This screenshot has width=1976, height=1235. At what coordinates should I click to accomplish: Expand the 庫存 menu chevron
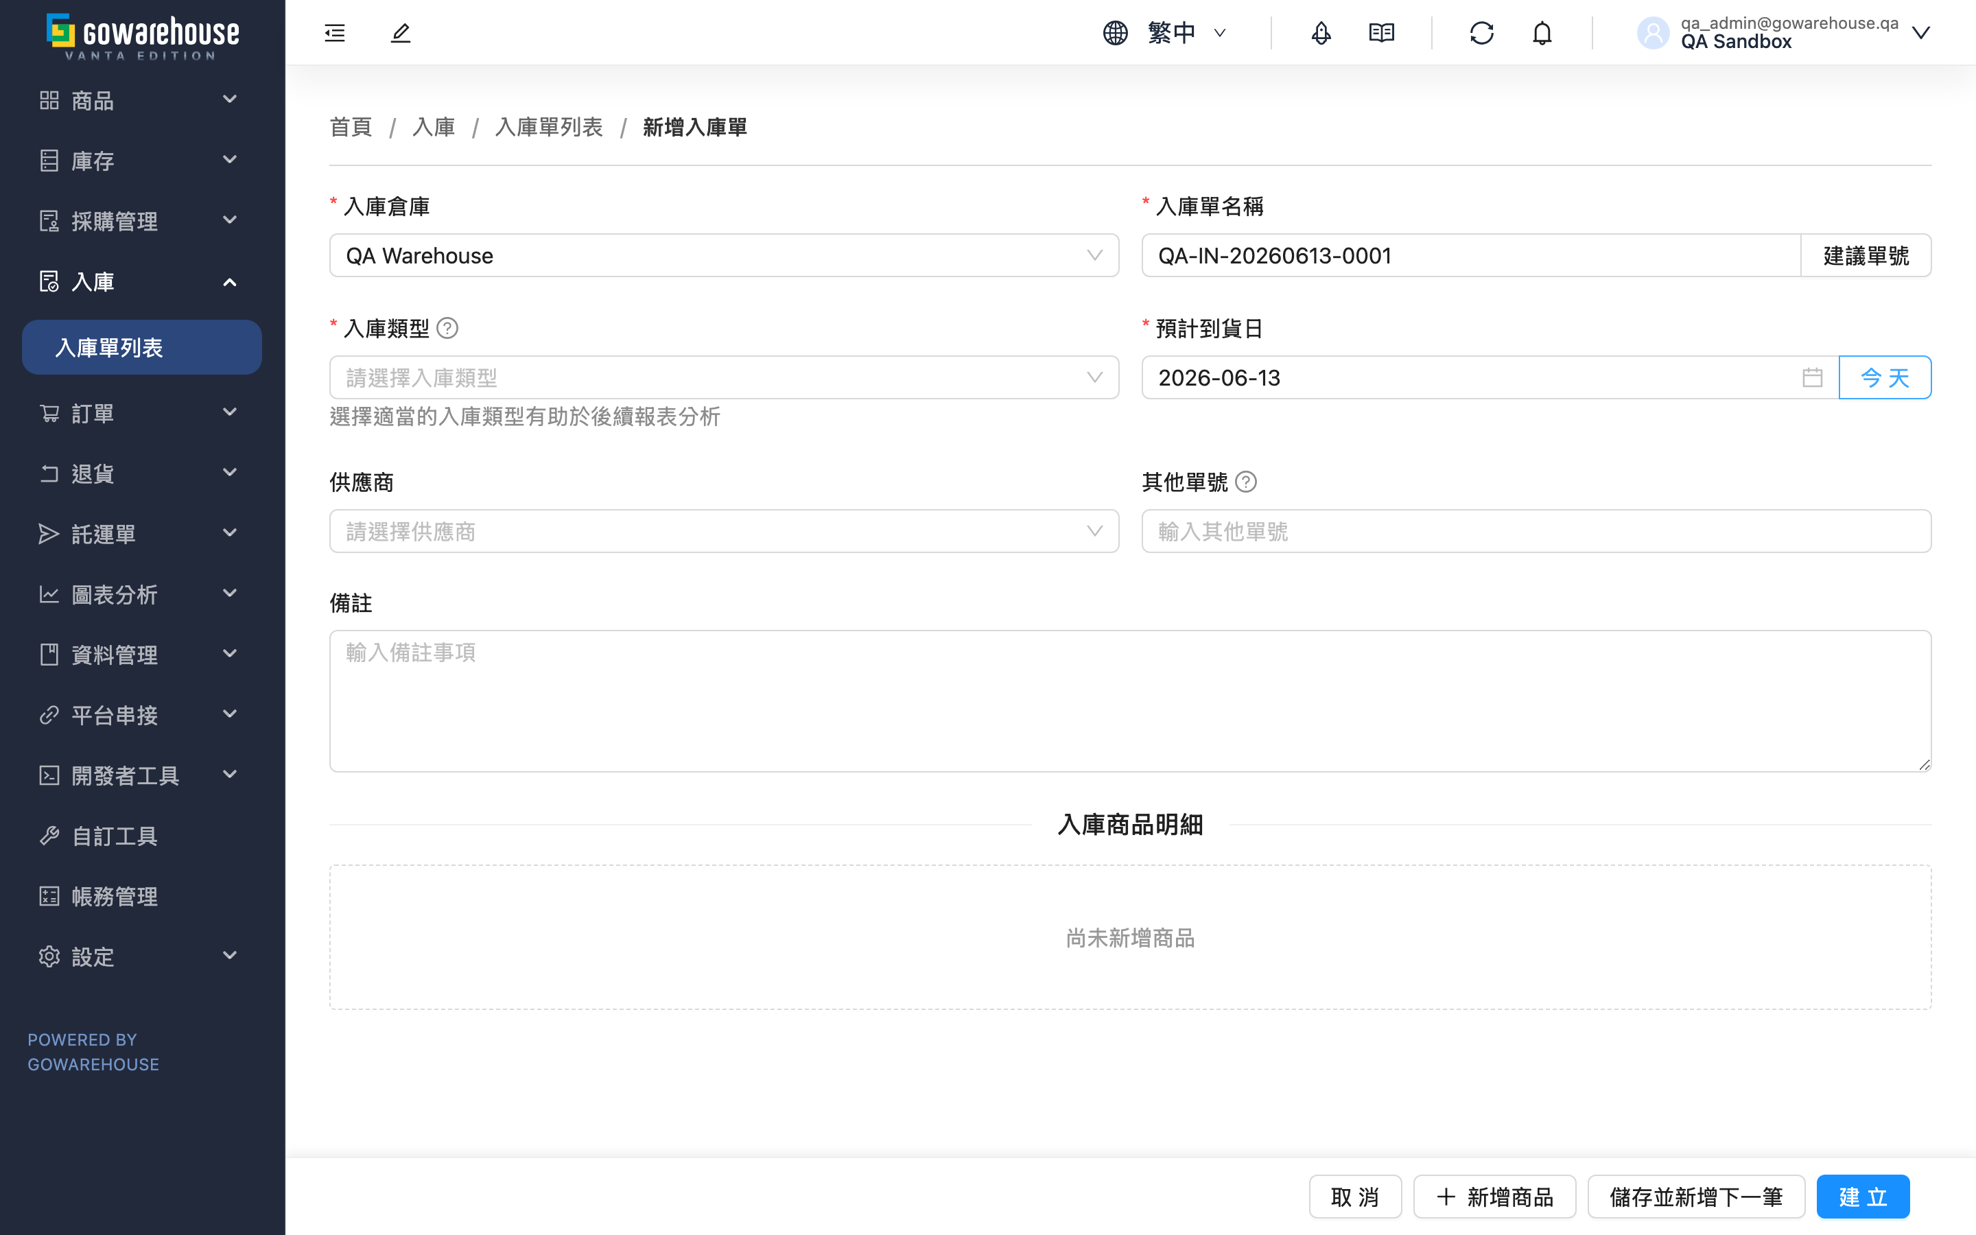231,160
